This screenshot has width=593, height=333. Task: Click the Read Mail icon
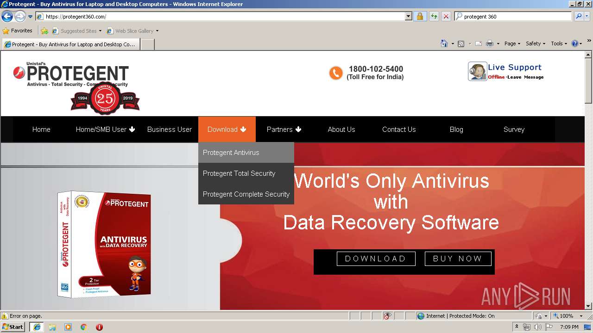(x=478, y=43)
